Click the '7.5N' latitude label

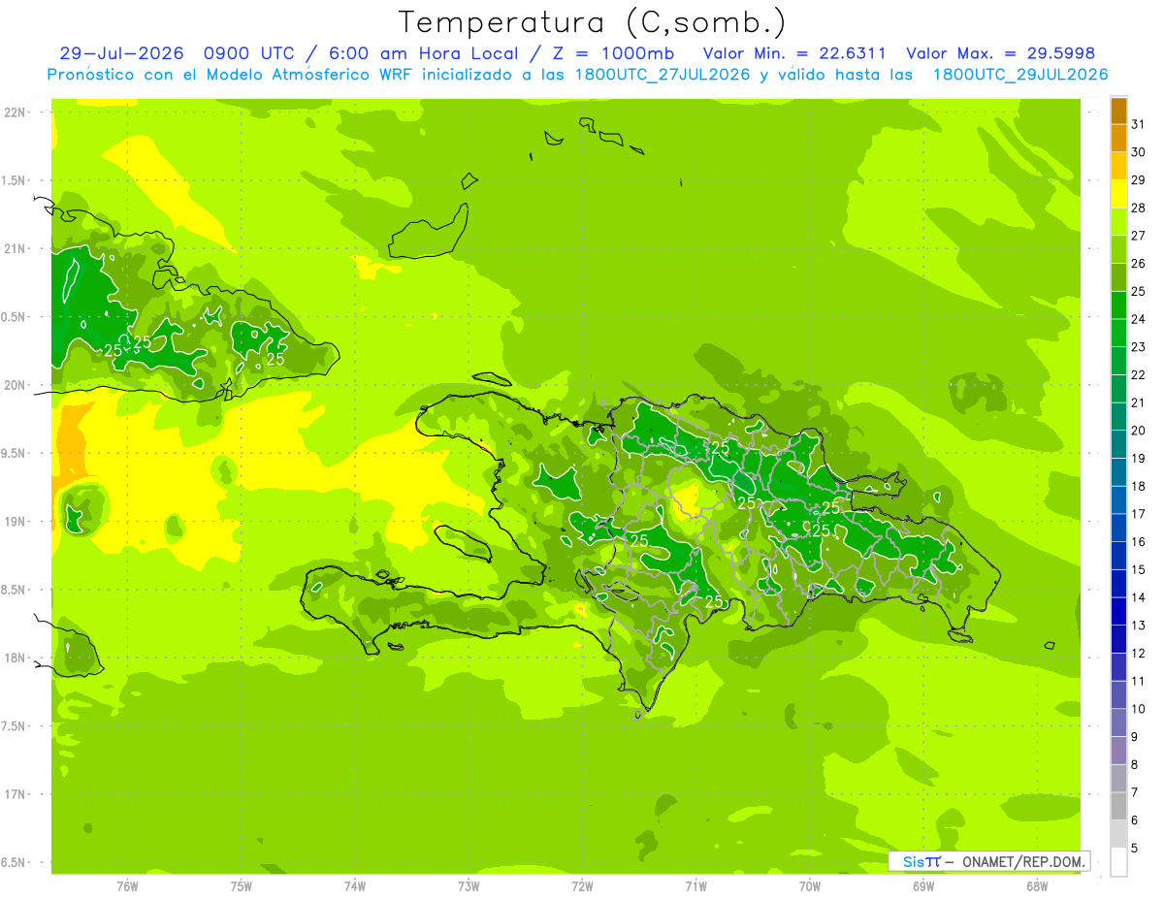(15, 725)
